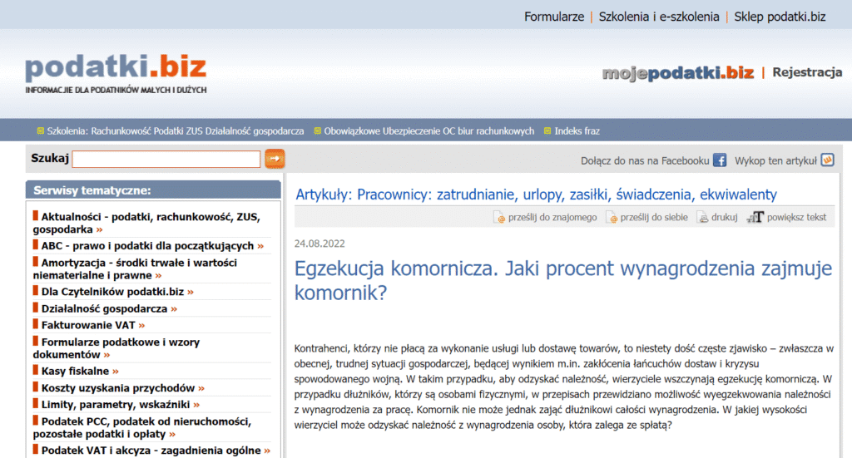Open the mojepodatki.biz link
The height and width of the screenshot is (458, 852).
pos(677,73)
